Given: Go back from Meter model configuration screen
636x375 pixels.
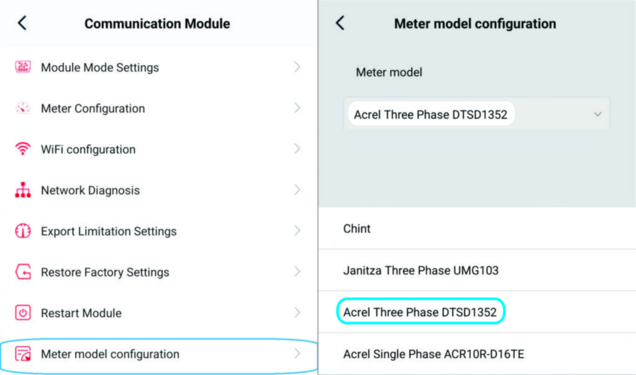Looking at the screenshot, I should [340, 23].
